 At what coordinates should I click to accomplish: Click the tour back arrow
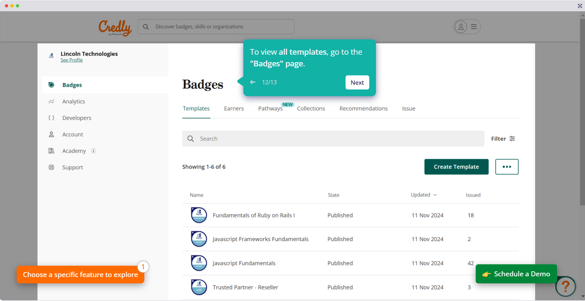pos(253,82)
